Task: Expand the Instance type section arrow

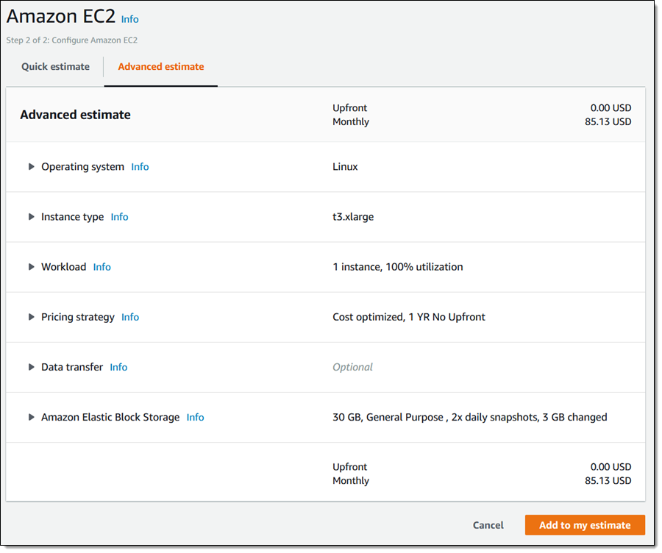Action: (32, 217)
